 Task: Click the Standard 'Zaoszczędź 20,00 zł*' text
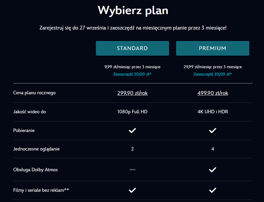coord(132,74)
